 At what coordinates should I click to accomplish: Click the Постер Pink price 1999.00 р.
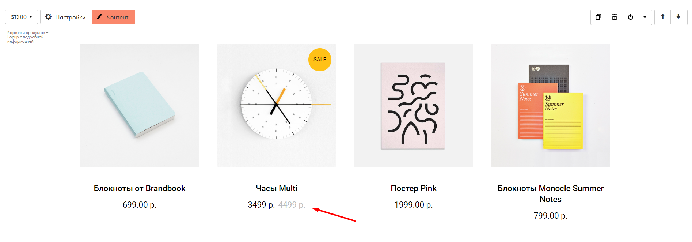[414, 205]
